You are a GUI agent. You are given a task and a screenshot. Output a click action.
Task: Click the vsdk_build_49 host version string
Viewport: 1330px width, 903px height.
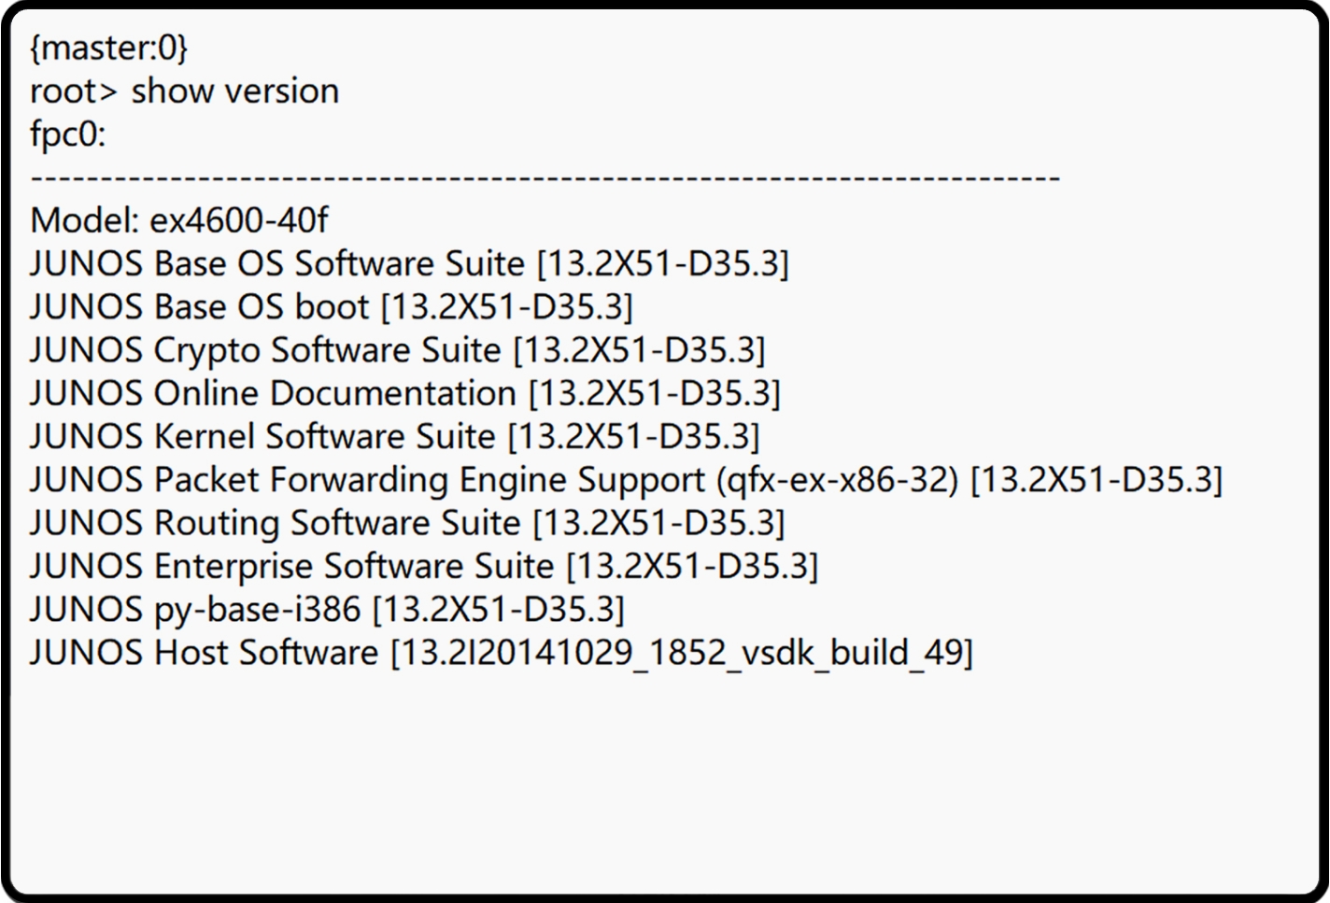(850, 652)
